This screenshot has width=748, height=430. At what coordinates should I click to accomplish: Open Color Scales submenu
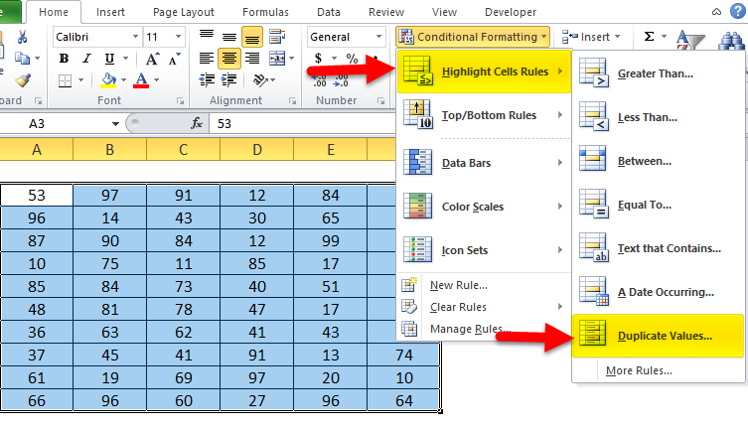[484, 207]
